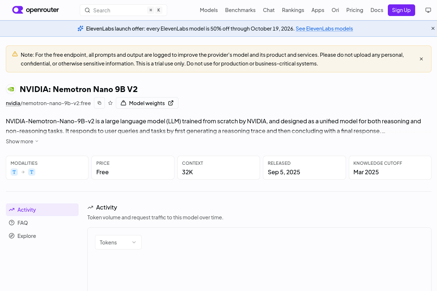437x291 pixels.
Task: Click the 32K context value
Action: 187,172
